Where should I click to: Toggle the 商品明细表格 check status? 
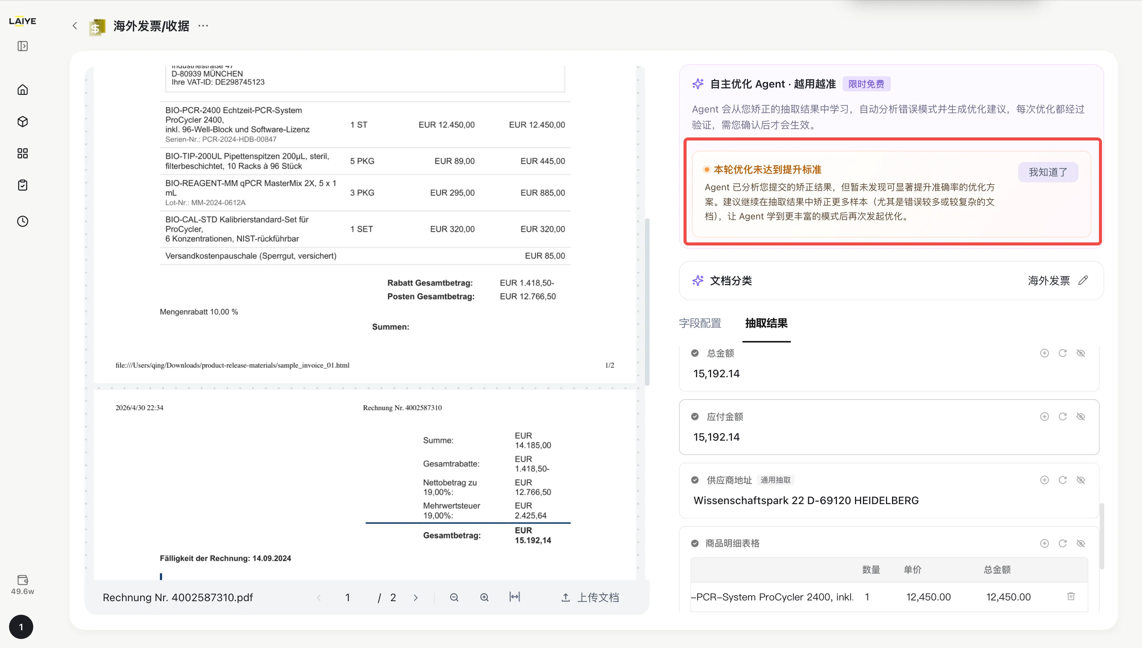[x=694, y=543]
